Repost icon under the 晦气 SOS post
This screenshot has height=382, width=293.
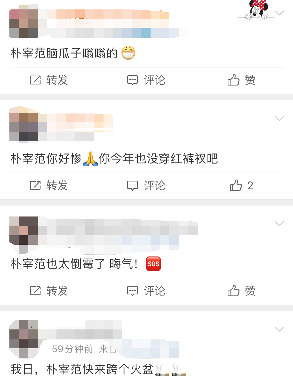[35, 291]
